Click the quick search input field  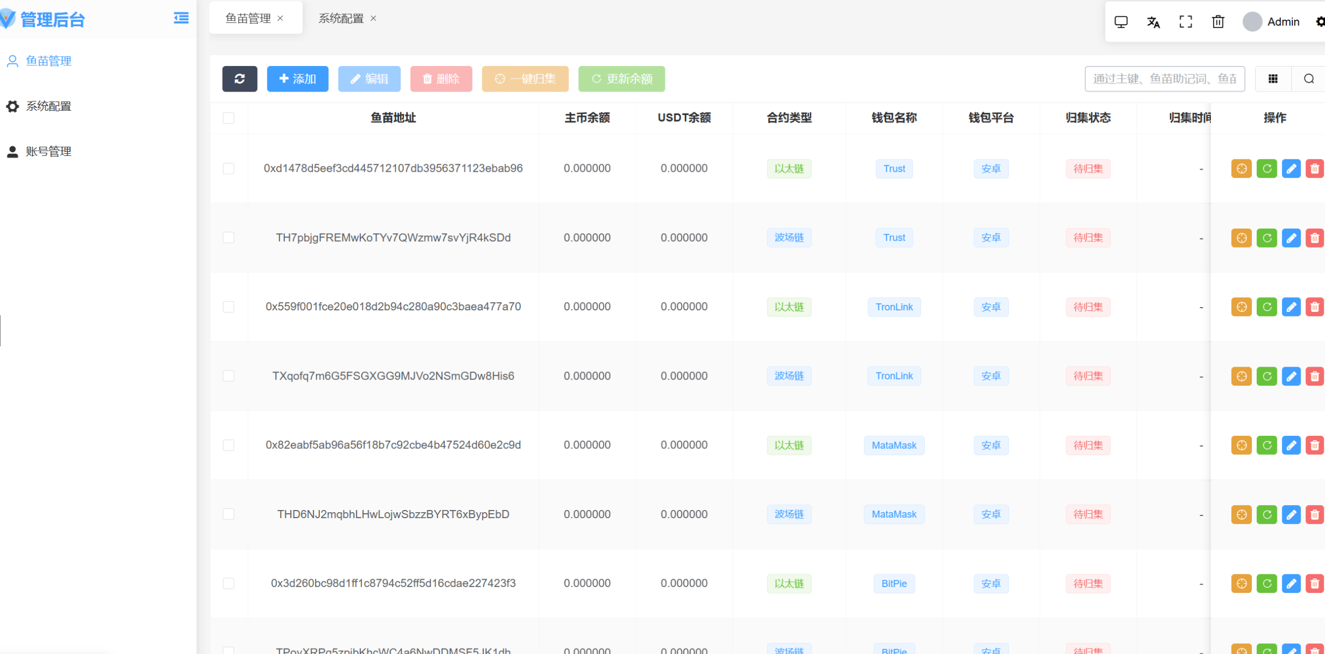pos(1164,79)
